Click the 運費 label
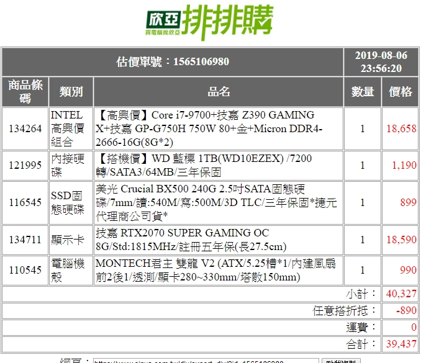Viewport: 421px width, 363px height. pos(361,327)
